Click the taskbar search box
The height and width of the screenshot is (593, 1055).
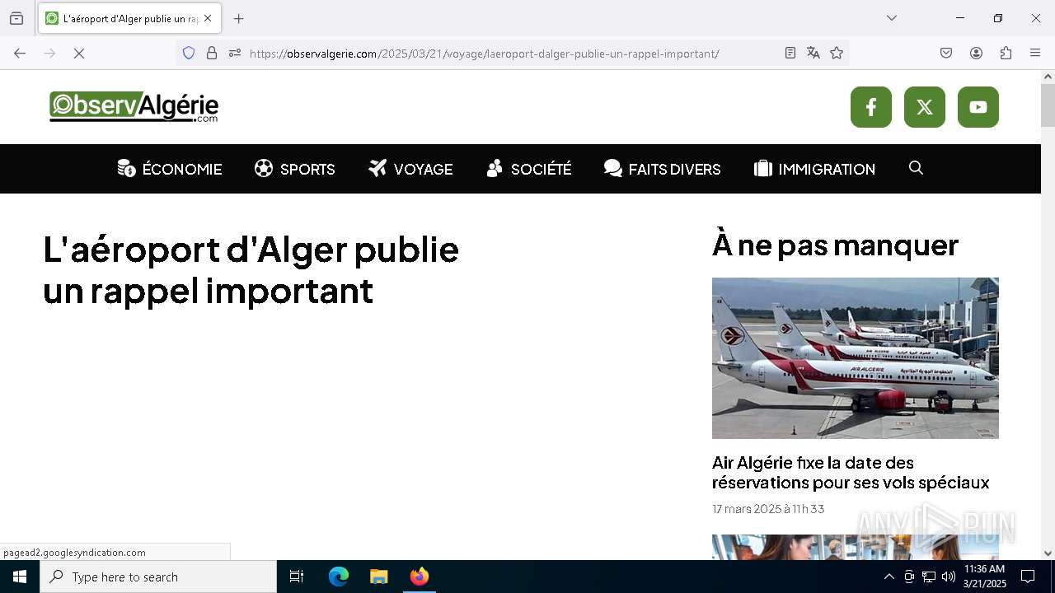coord(158,577)
